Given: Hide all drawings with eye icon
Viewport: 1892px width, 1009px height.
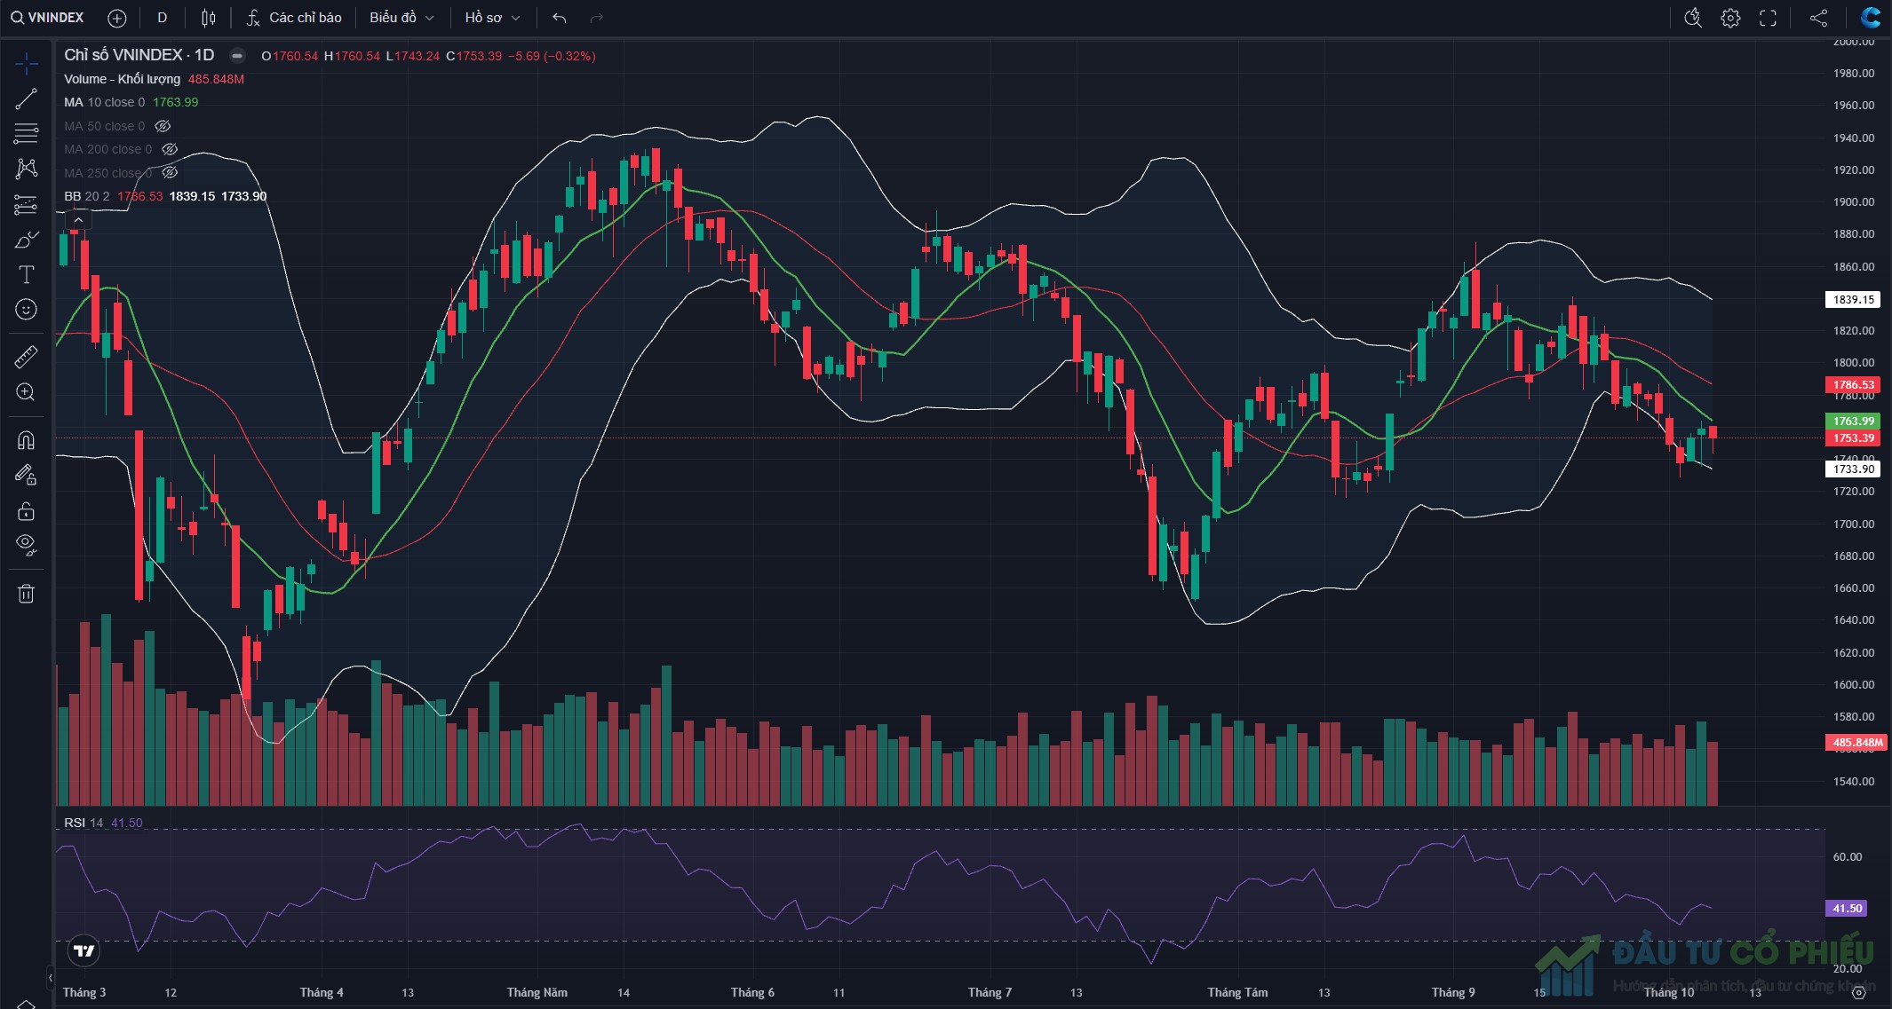Looking at the screenshot, I should coord(27,545).
